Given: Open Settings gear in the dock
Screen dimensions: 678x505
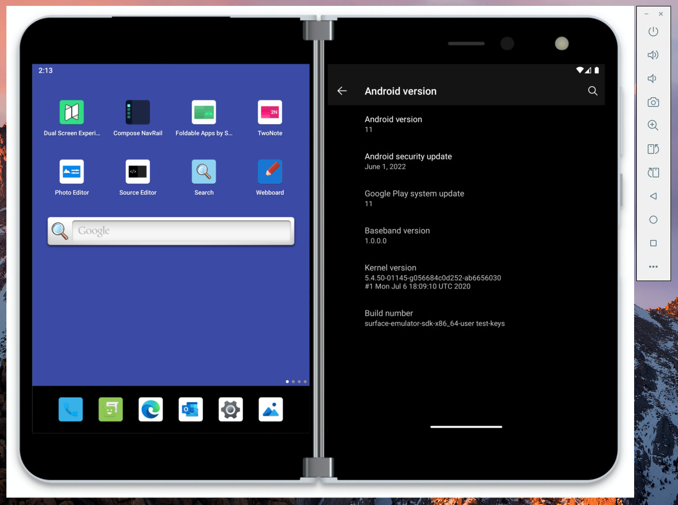Looking at the screenshot, I should point(231,410).
